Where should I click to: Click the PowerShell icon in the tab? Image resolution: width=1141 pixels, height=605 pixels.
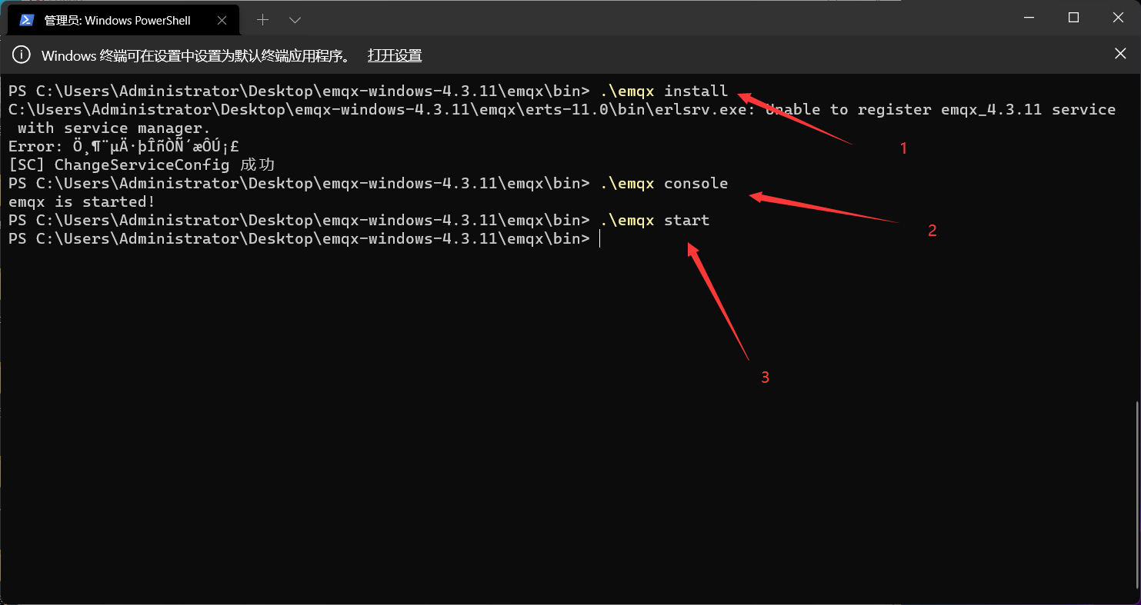[27, 20]
